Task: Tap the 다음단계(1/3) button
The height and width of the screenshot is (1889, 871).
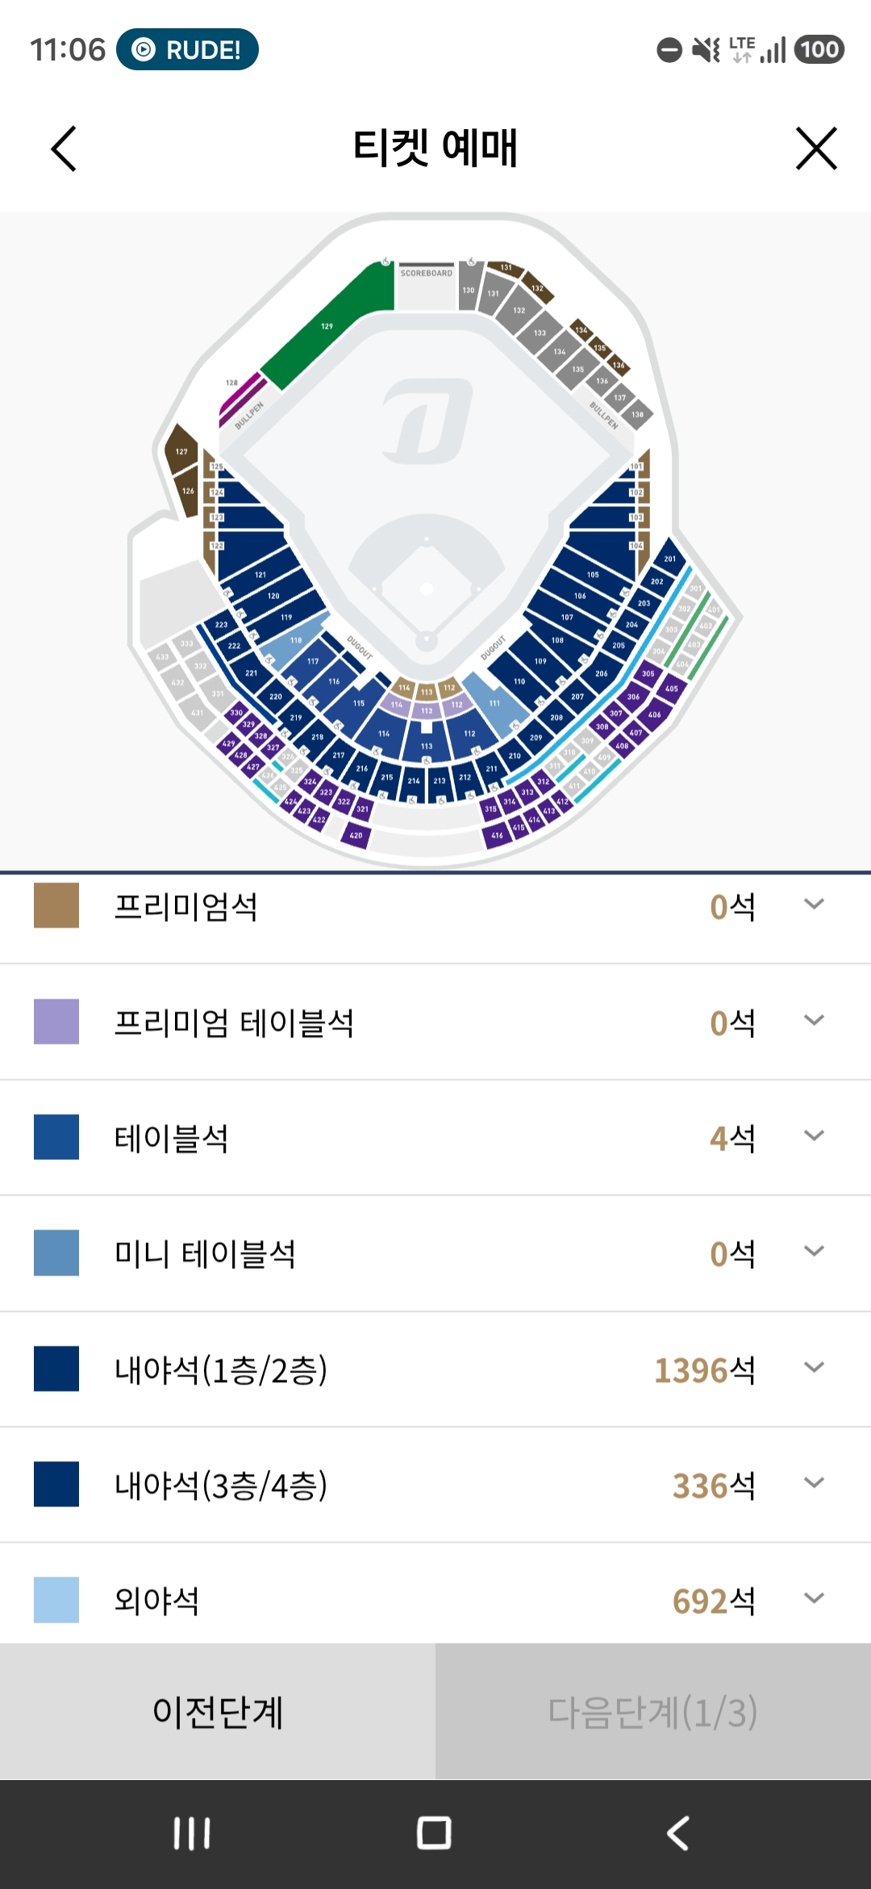Action: [653, 1711]
